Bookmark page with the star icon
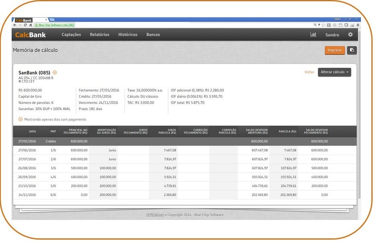This screenshot has width=375, height=242. (323, 25)
